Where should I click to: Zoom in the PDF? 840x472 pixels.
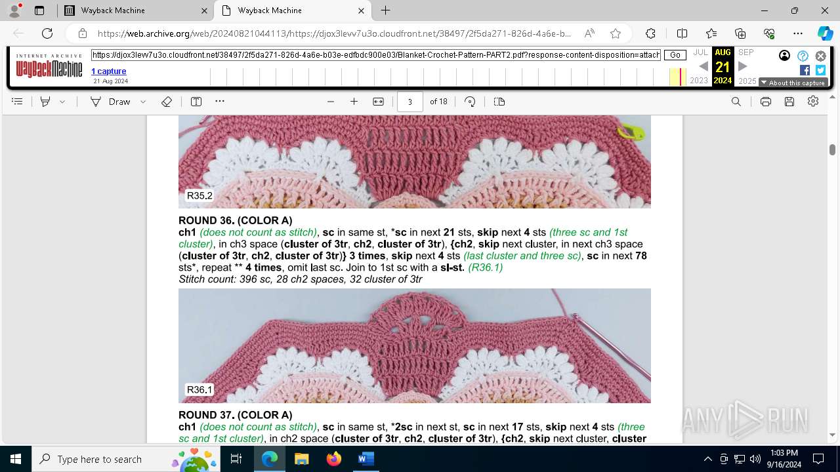pyautogui.click(x=354, y=102)
